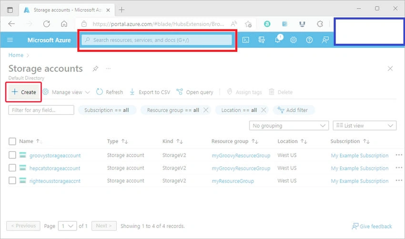Open the notifications bell
This screenshot has width=405, height=239.
pyautogui.click(x=278, y=40)
